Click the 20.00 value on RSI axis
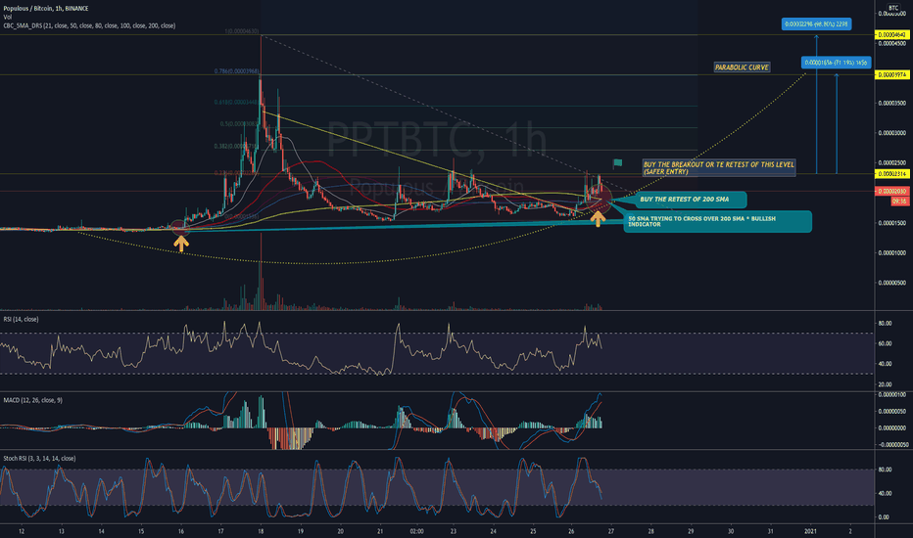The width and height of the screenshot is (913, 538). (885, 384)
